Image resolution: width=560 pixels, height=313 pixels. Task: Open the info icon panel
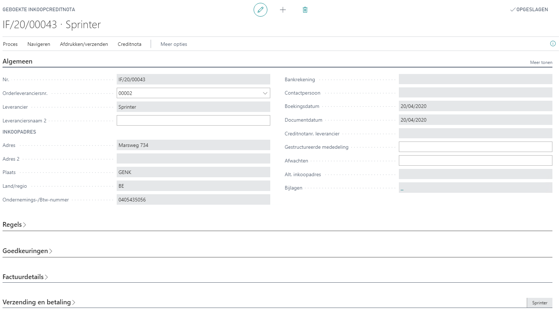552,44
